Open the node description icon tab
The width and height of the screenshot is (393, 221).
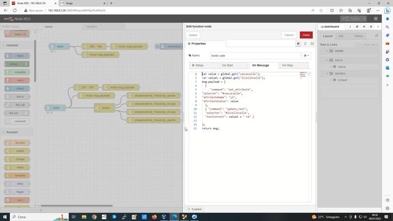point(305,44)
